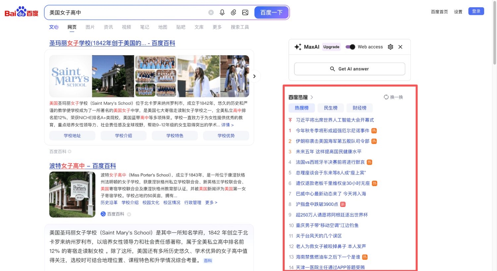
Task: Open hot search 习近平将出席世界人工智能大会开幕式
Action: pos(335,120)
